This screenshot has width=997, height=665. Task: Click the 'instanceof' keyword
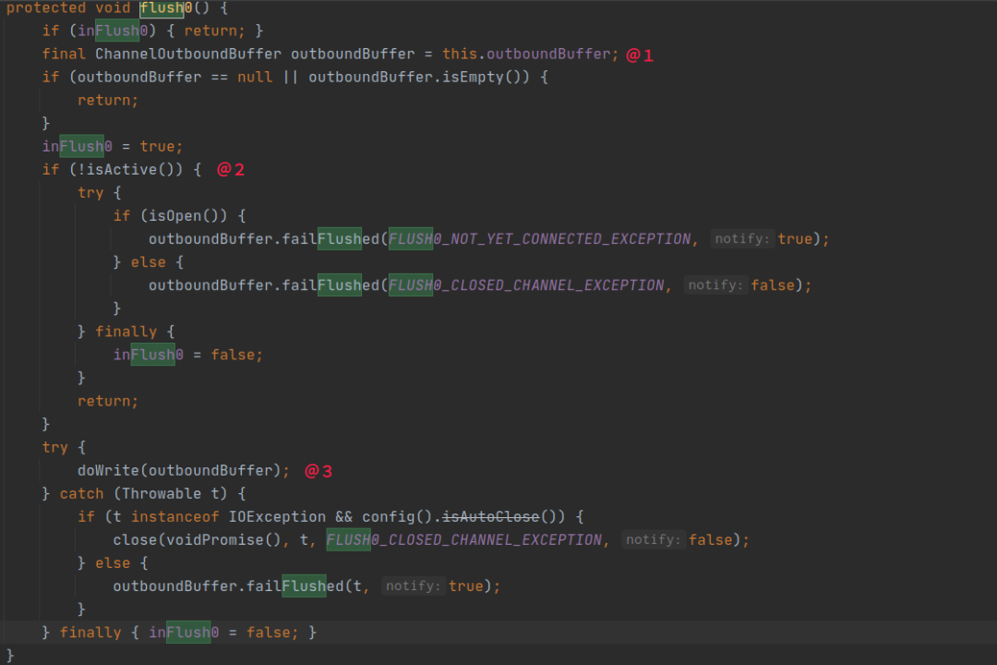[x=174, y=516]
